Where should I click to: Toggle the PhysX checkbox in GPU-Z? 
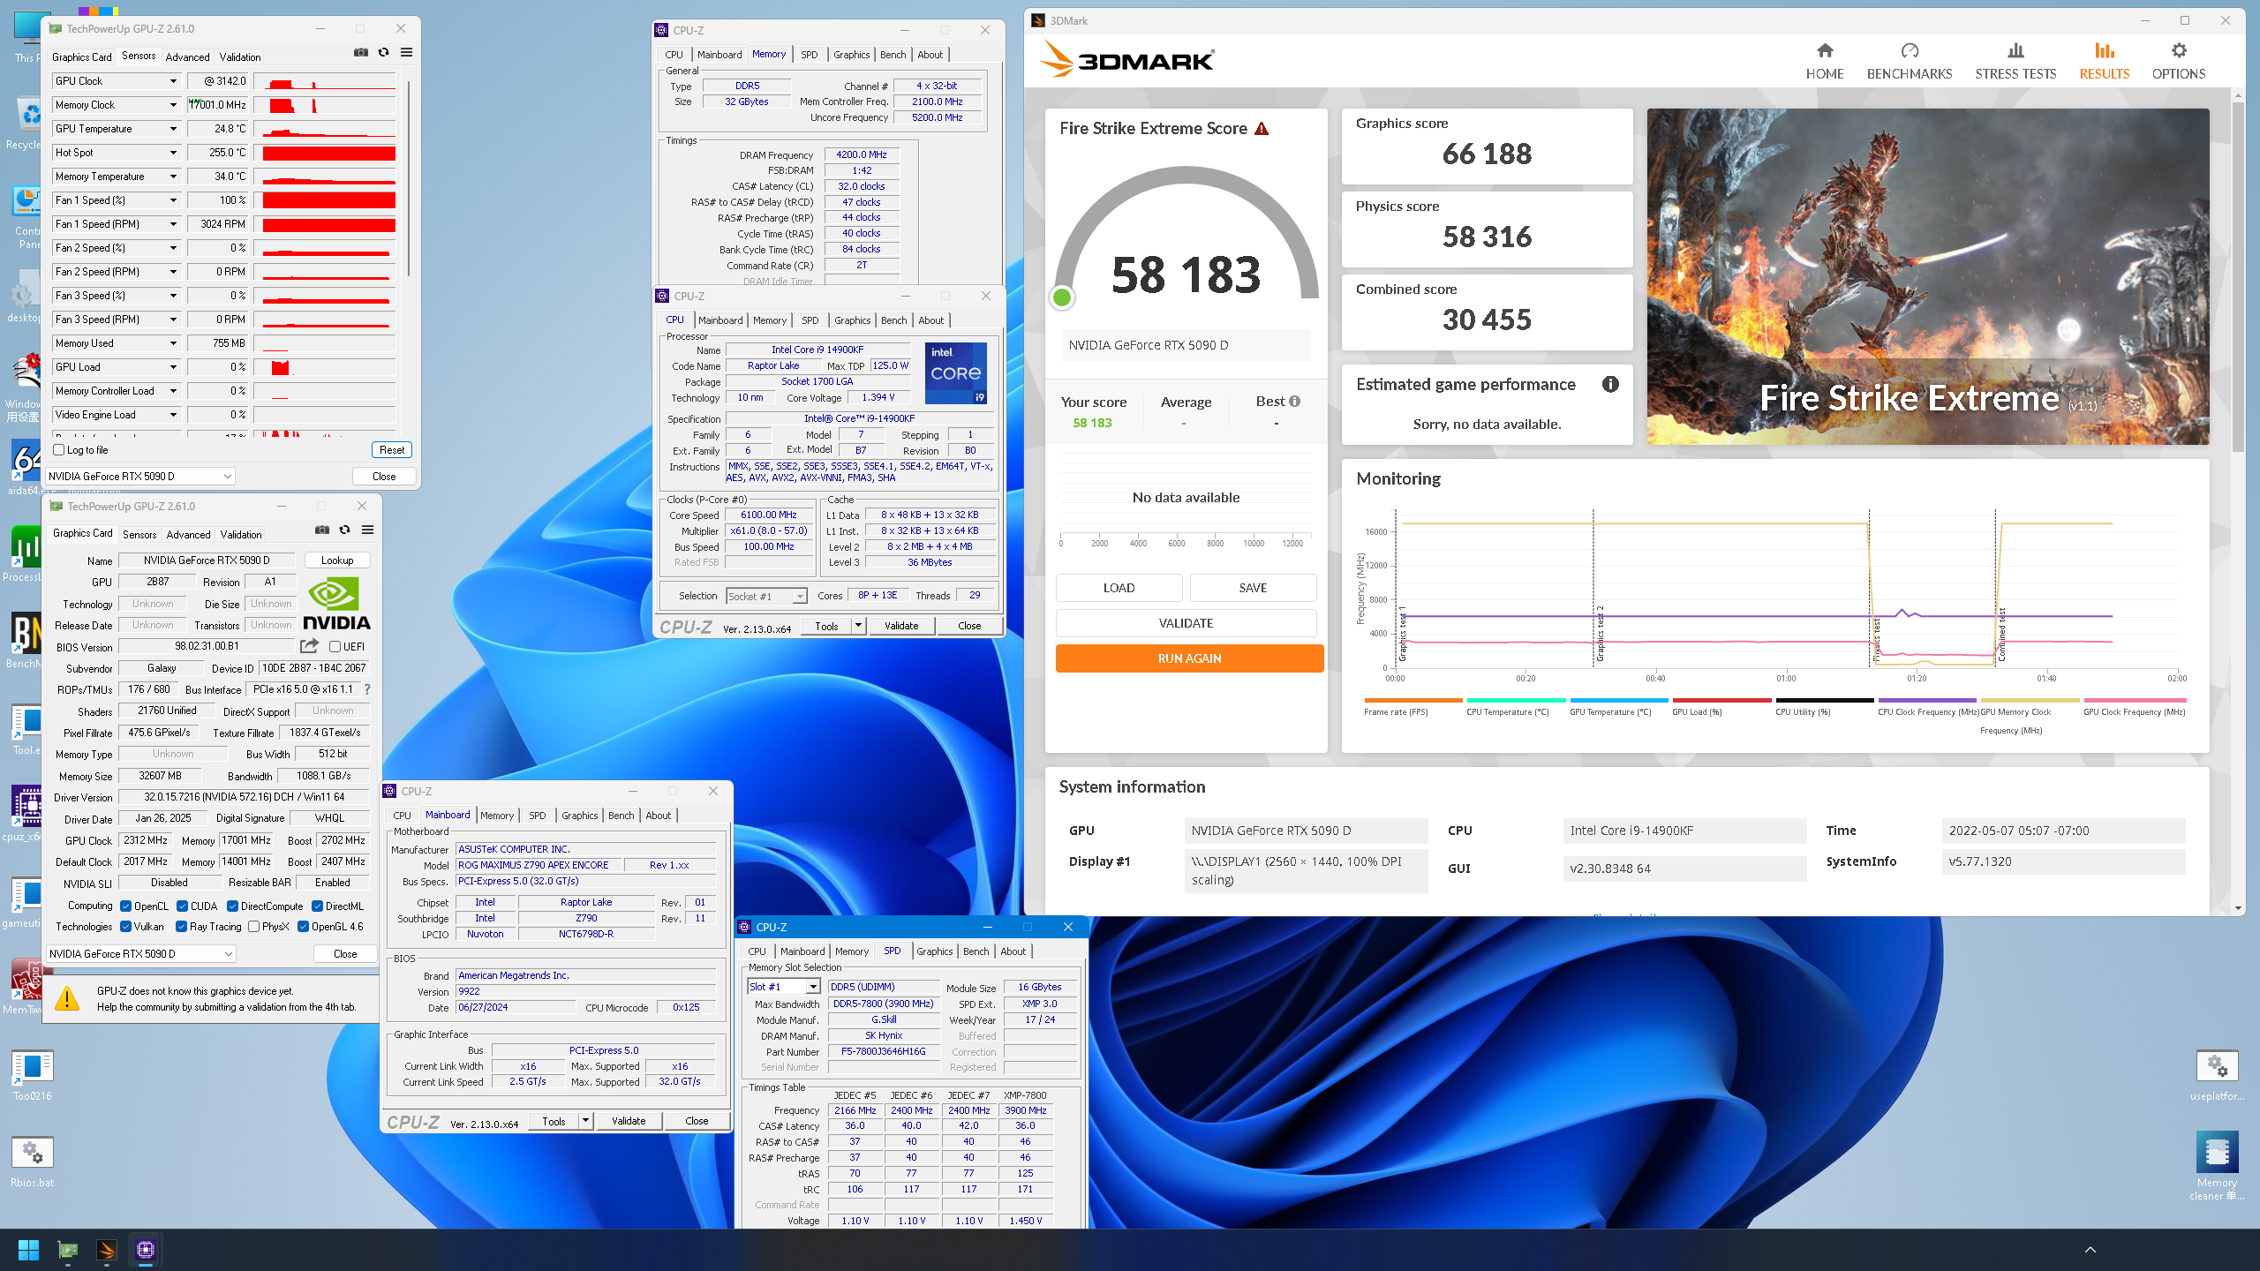(x=254, y=927)
